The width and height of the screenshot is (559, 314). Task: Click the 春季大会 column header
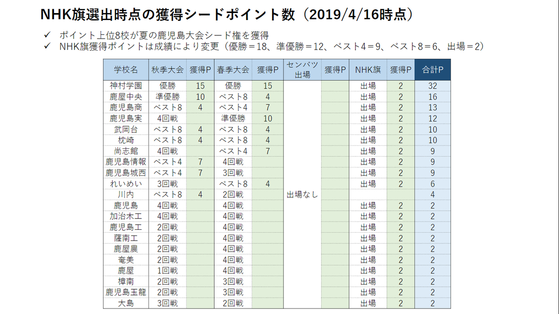point(233,70)
